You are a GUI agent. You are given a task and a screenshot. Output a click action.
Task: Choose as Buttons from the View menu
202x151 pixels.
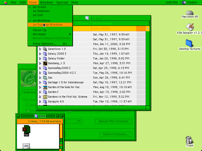(x=50, y=11)
